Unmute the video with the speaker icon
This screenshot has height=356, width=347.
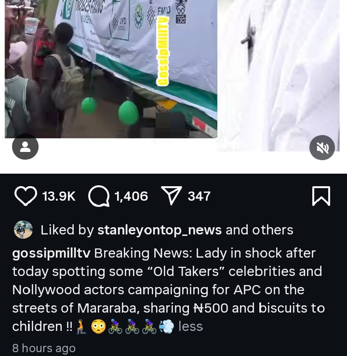322,147
